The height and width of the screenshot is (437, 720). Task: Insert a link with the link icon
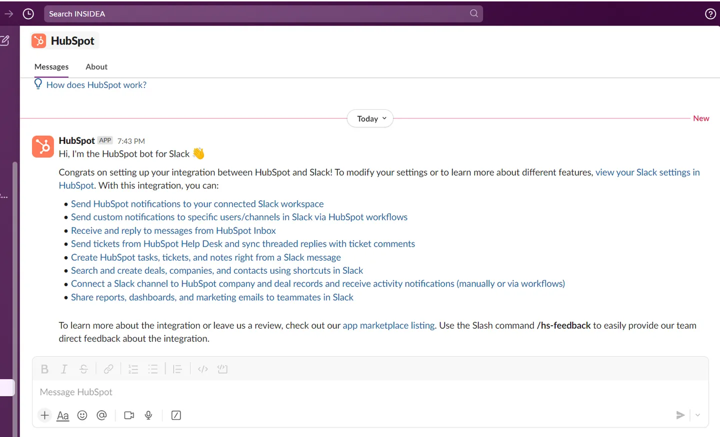coord(108,369)
